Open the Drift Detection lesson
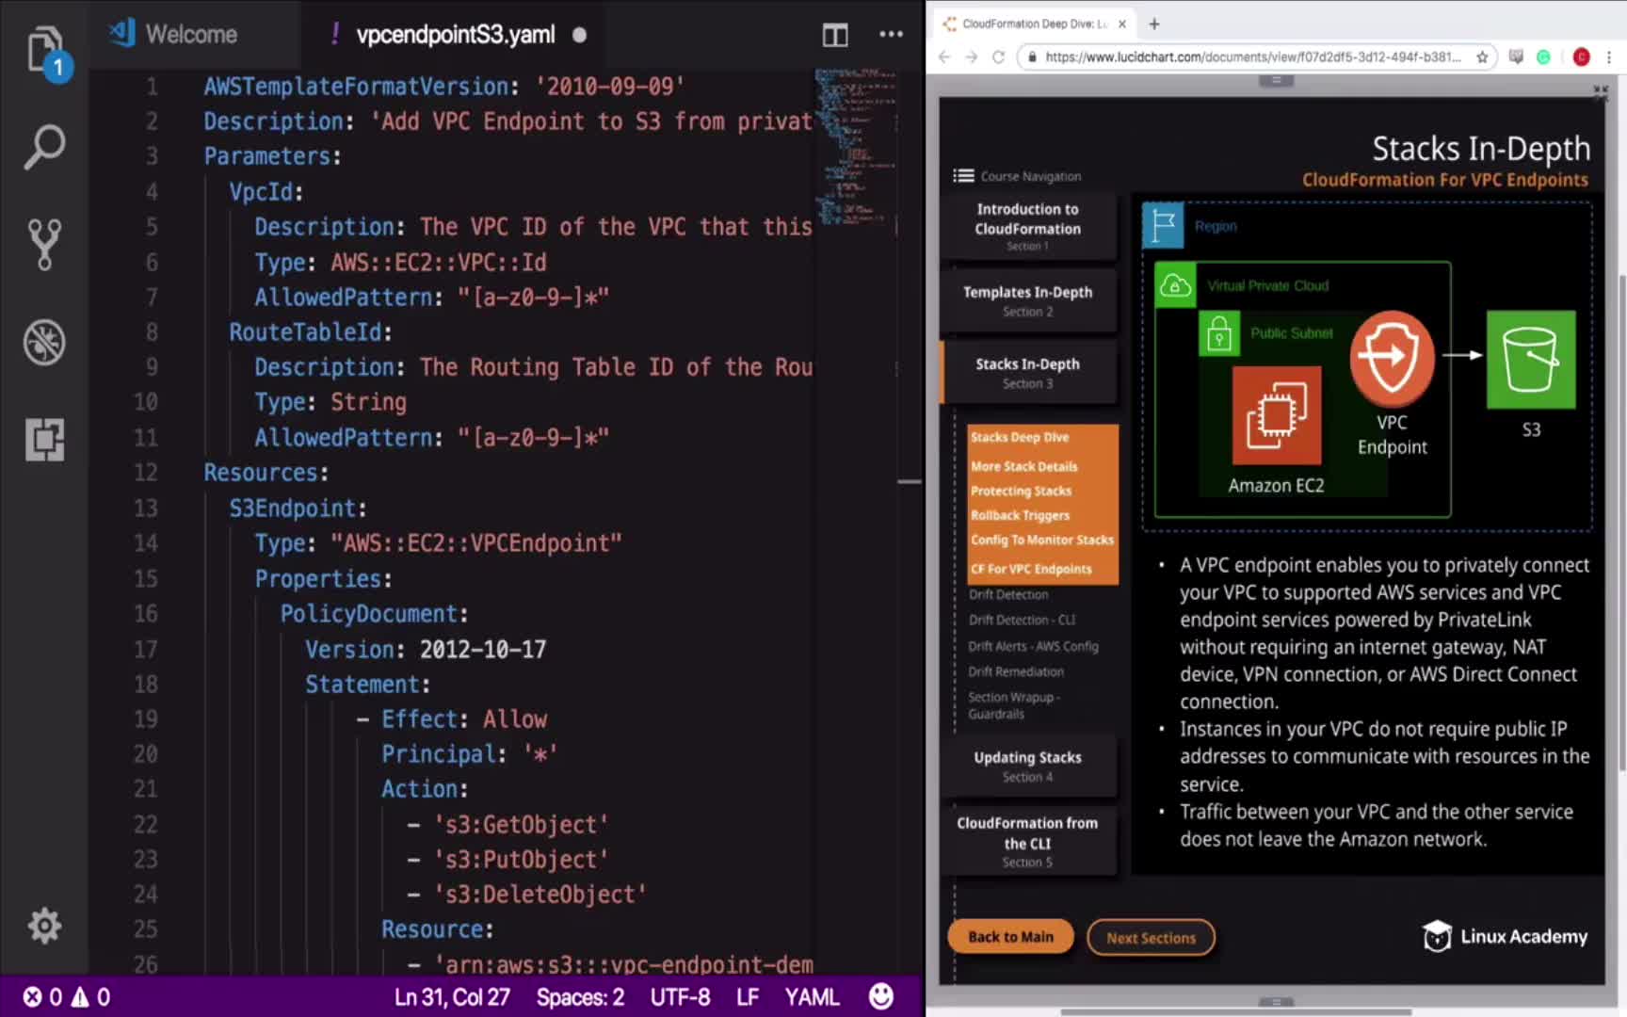Screen dimensions: 1627x1017 (x=1008, y=594)
